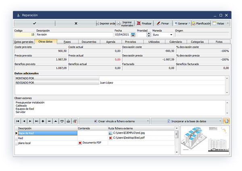Click the checkmark accept button

34,24
